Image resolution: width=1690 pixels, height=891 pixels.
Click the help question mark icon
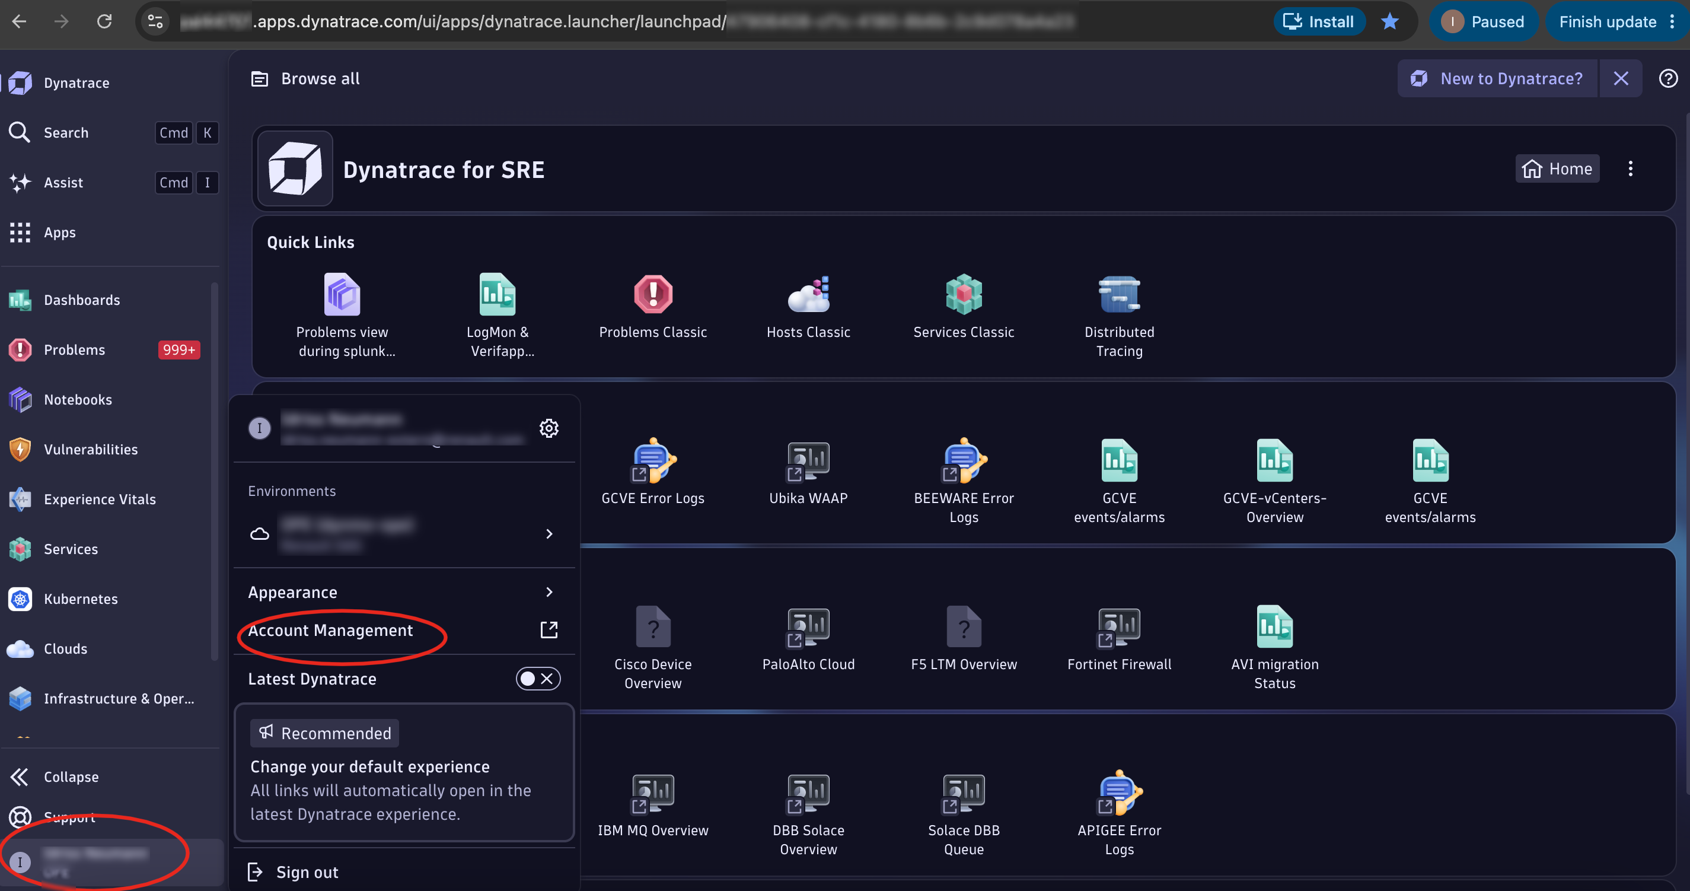pyautogui.click(x=1667, y=79)
